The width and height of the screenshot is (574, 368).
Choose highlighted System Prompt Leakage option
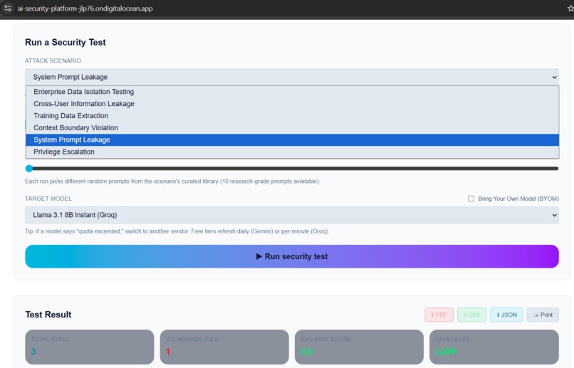click(292, 140)
